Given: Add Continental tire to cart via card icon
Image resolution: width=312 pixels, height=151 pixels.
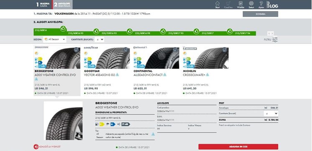Looking at the screenshot, I should [x=175, y=50].
